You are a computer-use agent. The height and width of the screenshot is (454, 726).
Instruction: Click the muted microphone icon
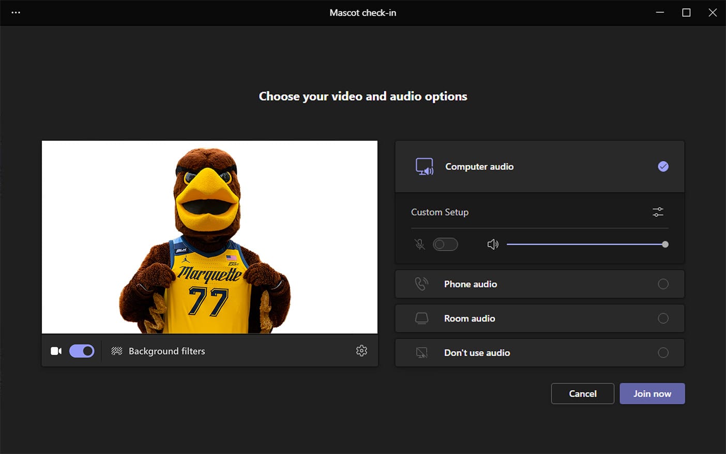[x=420, y=244]
